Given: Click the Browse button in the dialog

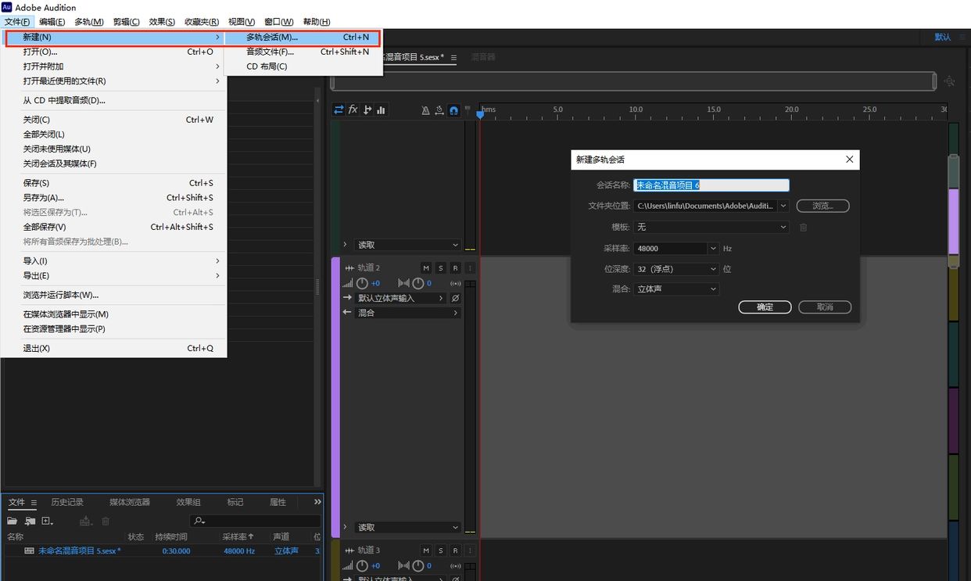Looking at the screenshot, I should point(823,206).
